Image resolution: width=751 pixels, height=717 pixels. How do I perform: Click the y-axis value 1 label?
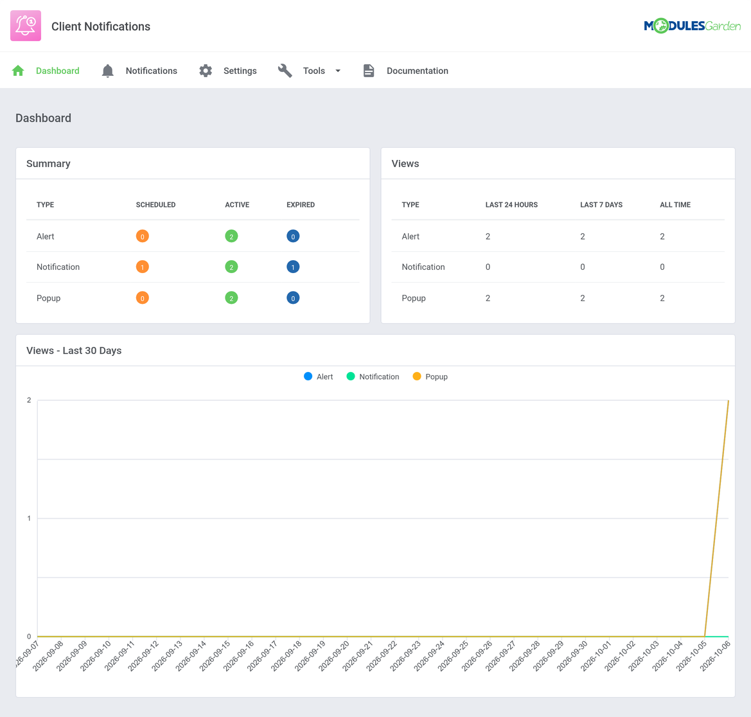pyautogui.click(x=29, y=518)
